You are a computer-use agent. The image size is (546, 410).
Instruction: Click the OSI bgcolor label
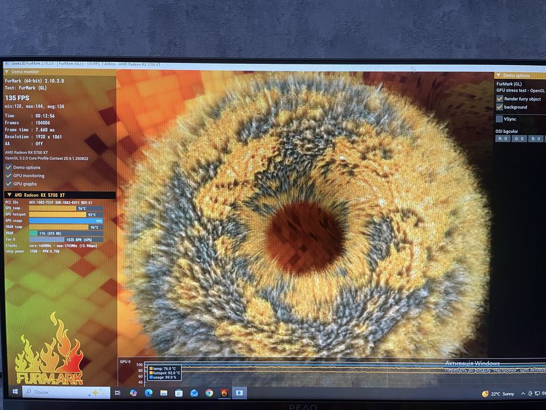pyautogui.click(x=507, y=131)
